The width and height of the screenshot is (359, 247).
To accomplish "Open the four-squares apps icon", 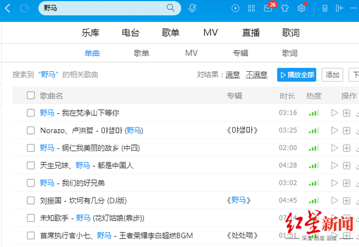I will [x=251, y=8].
